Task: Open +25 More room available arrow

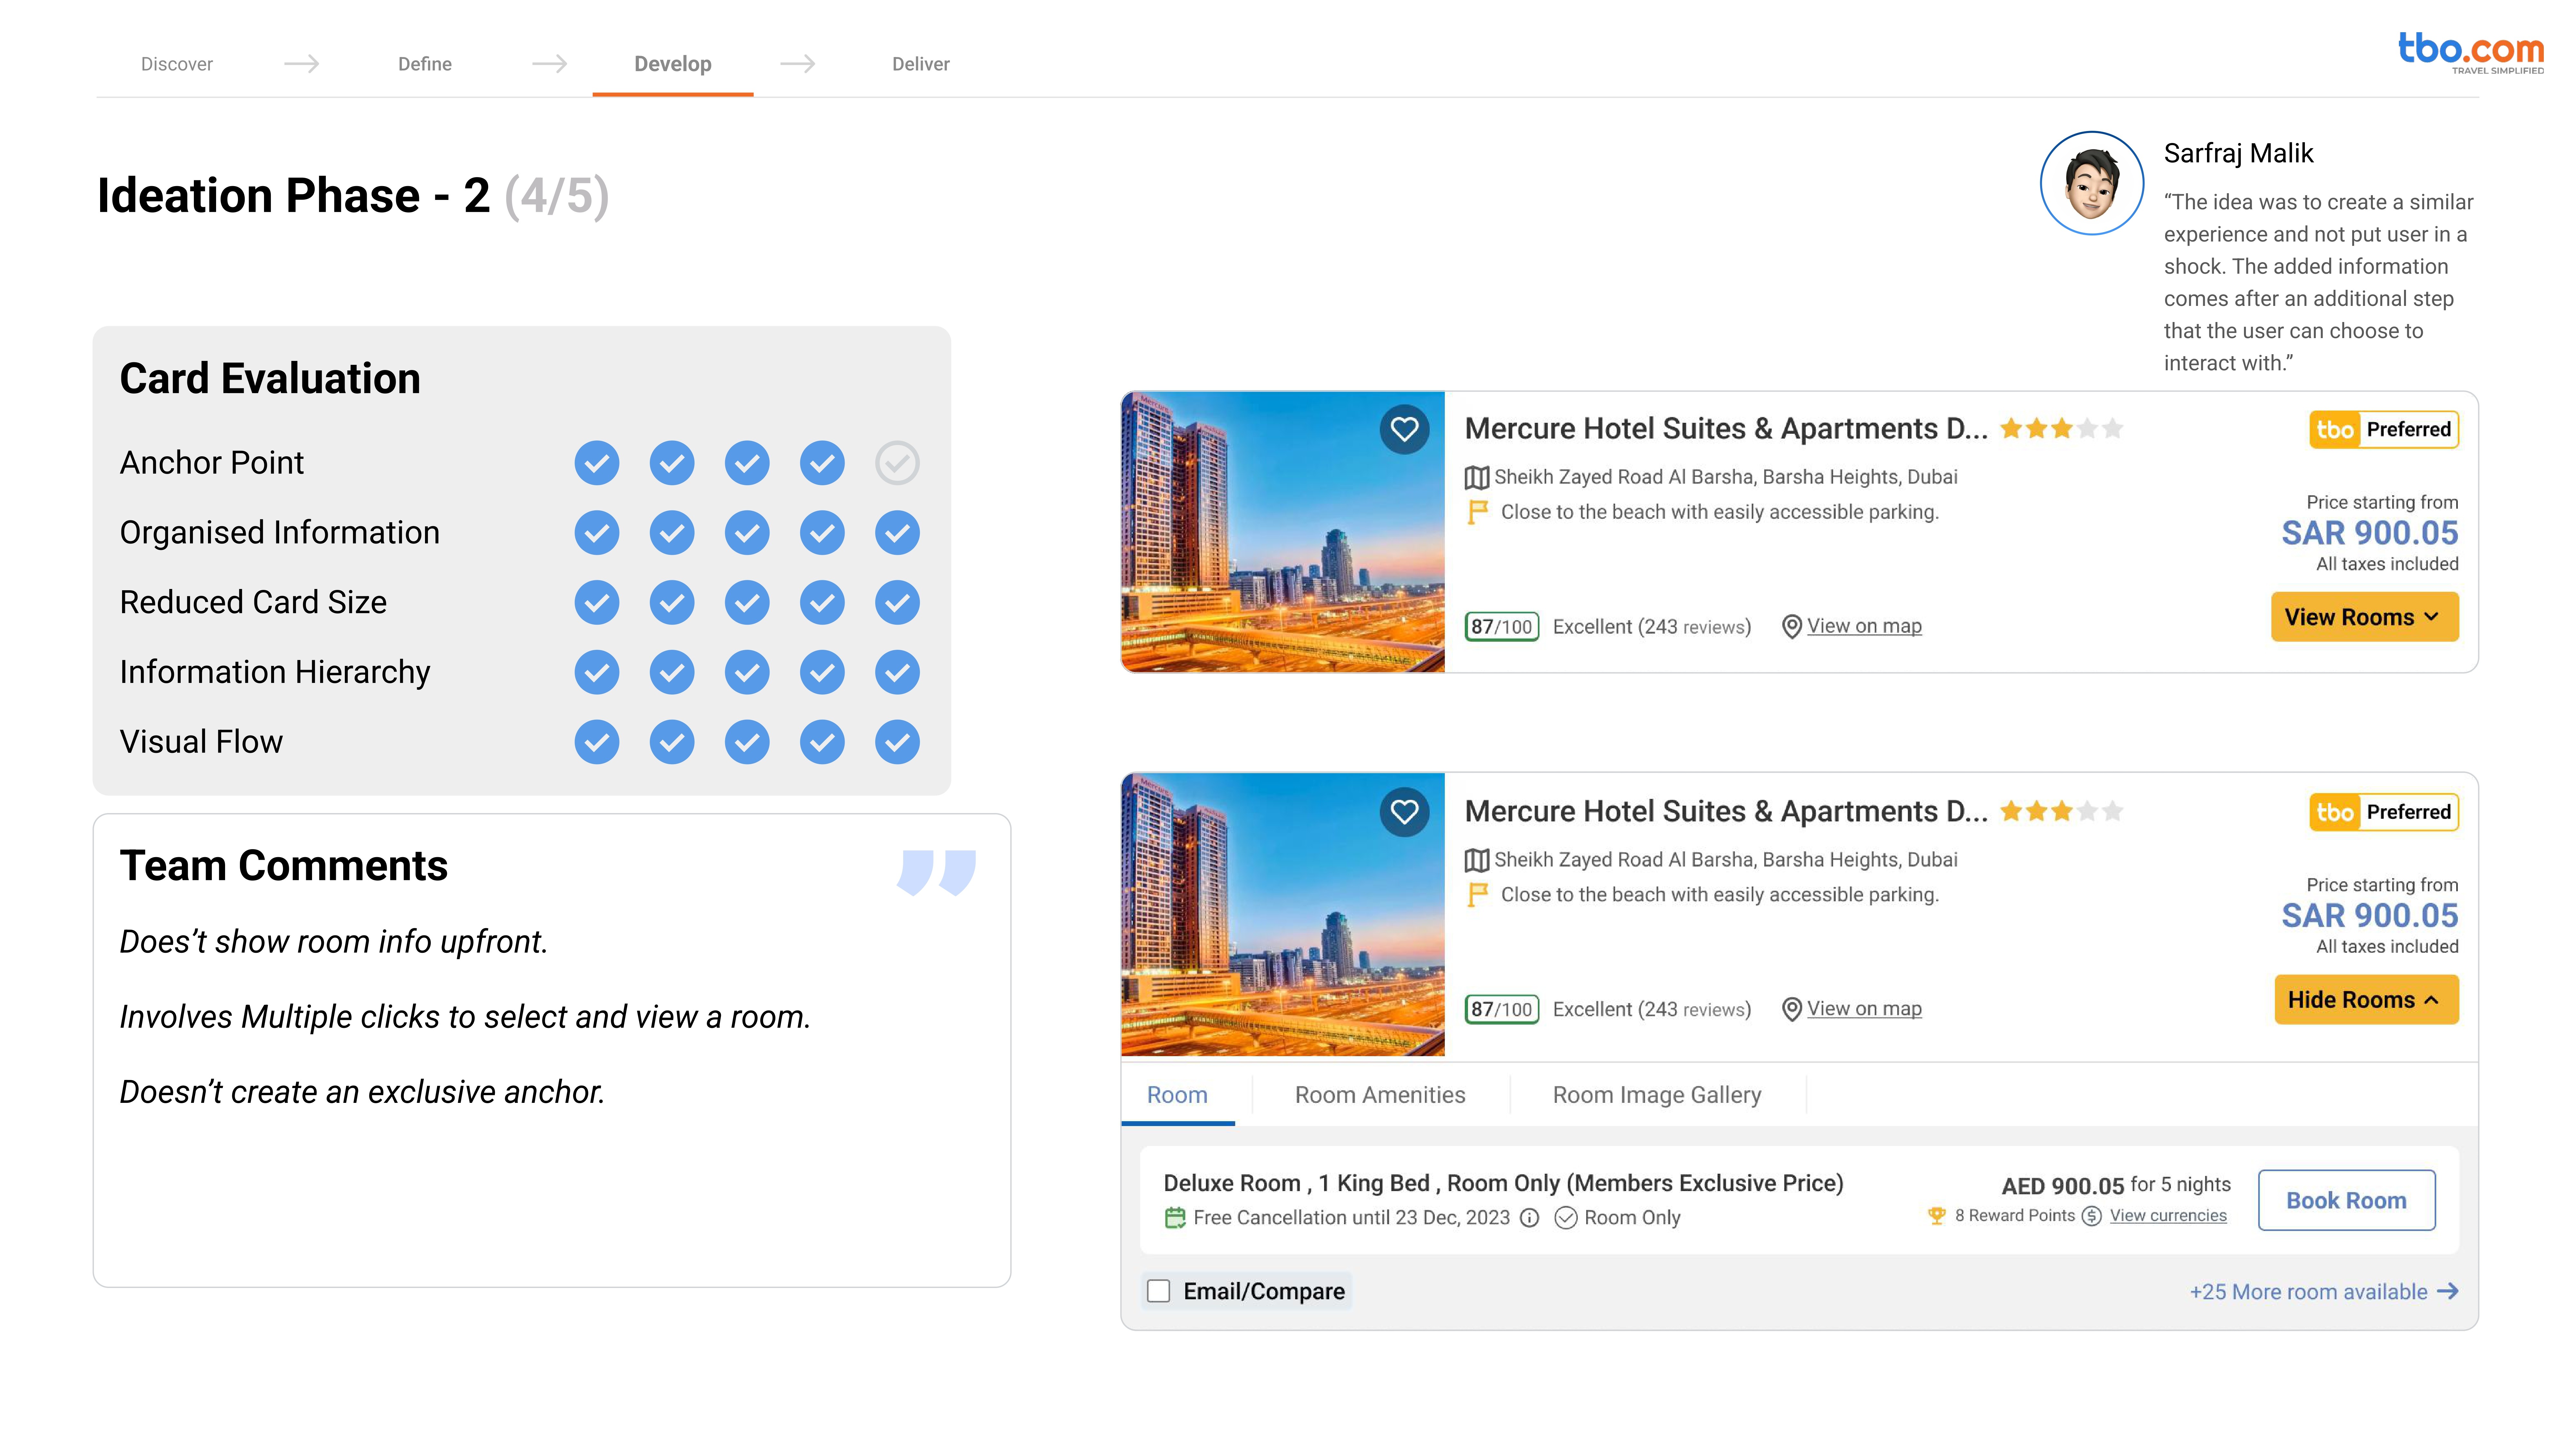Action: (2448, 1291)
